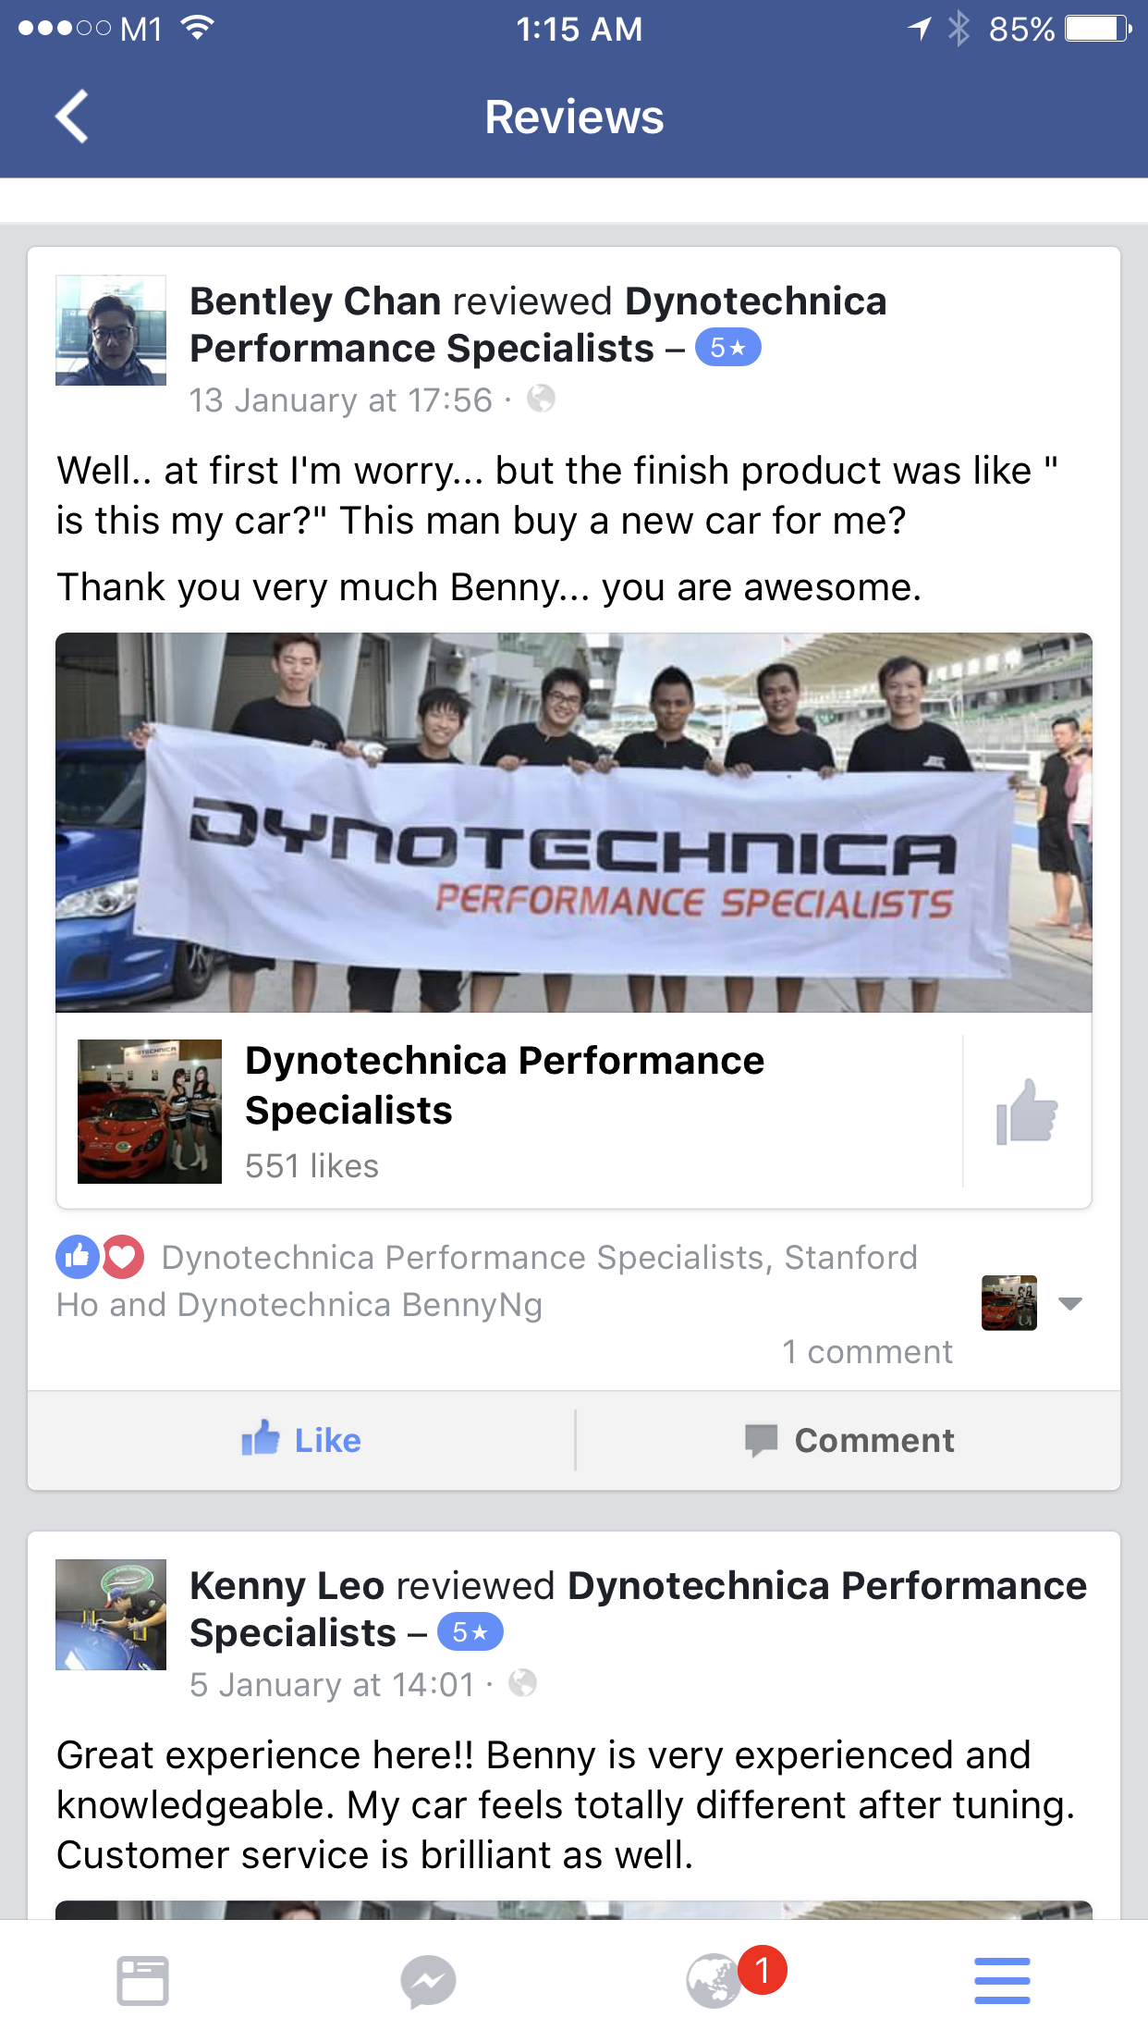Open the Messenger tab icon
This screenshot has height=2042, width=1148.
pos(429,1981)
